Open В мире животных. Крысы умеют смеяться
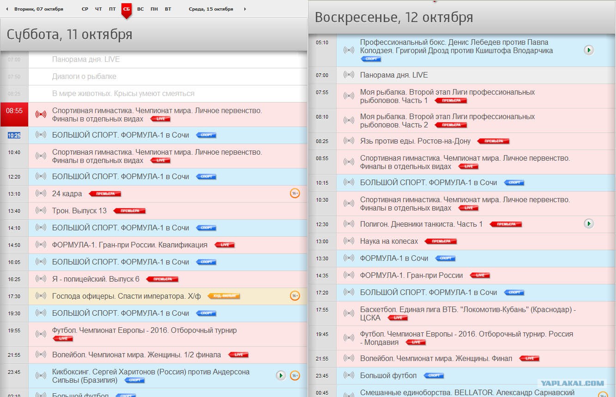This screenshot has width=616, height=397. pos(123,94)
